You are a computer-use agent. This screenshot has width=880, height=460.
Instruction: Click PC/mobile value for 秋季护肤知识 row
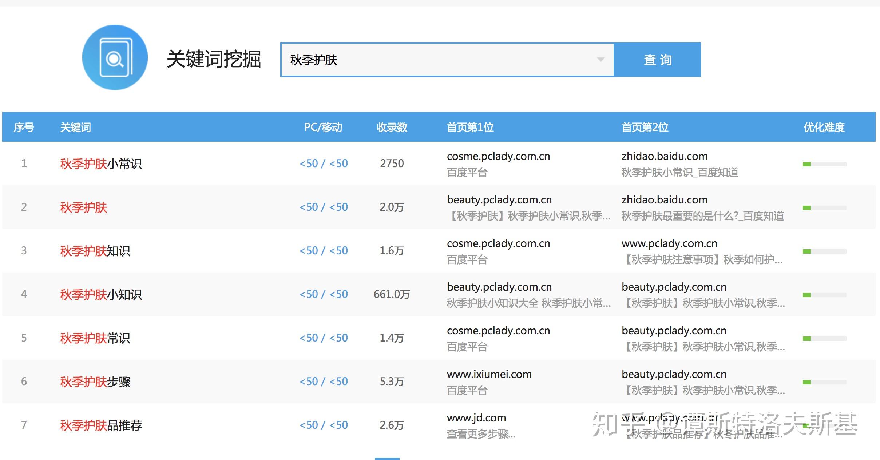[x=324, y=251]
